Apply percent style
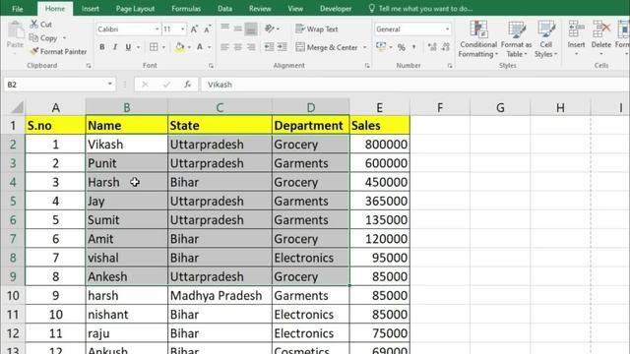Viewport: 630px width, 354px height. coord(401,47)
